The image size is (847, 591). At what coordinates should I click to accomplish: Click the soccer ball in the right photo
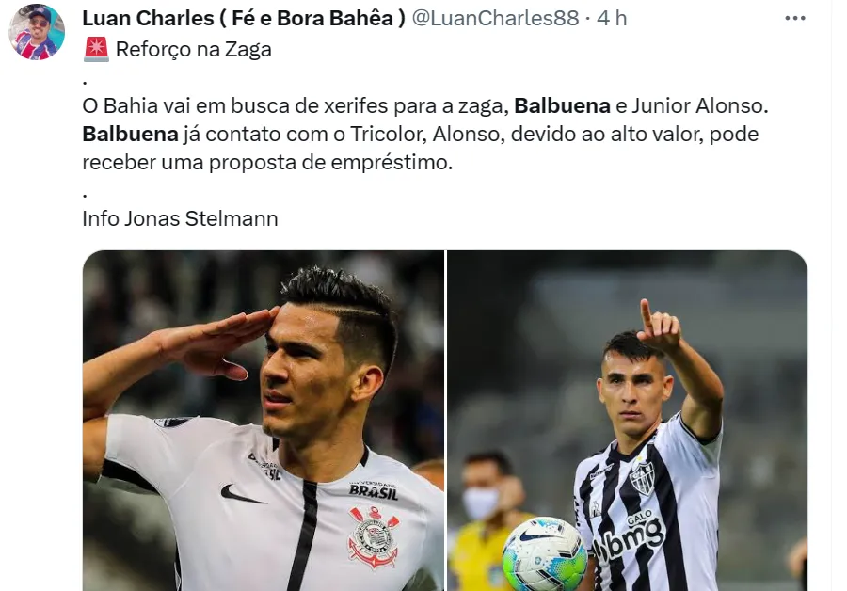pos(544,555)
